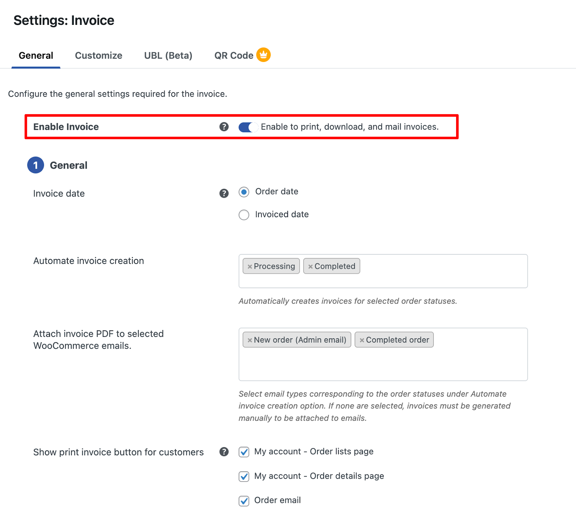Uncheck My account - Order details page
Image resolution: width=576 pixels, height=522 pixels.
pos(244,476)
